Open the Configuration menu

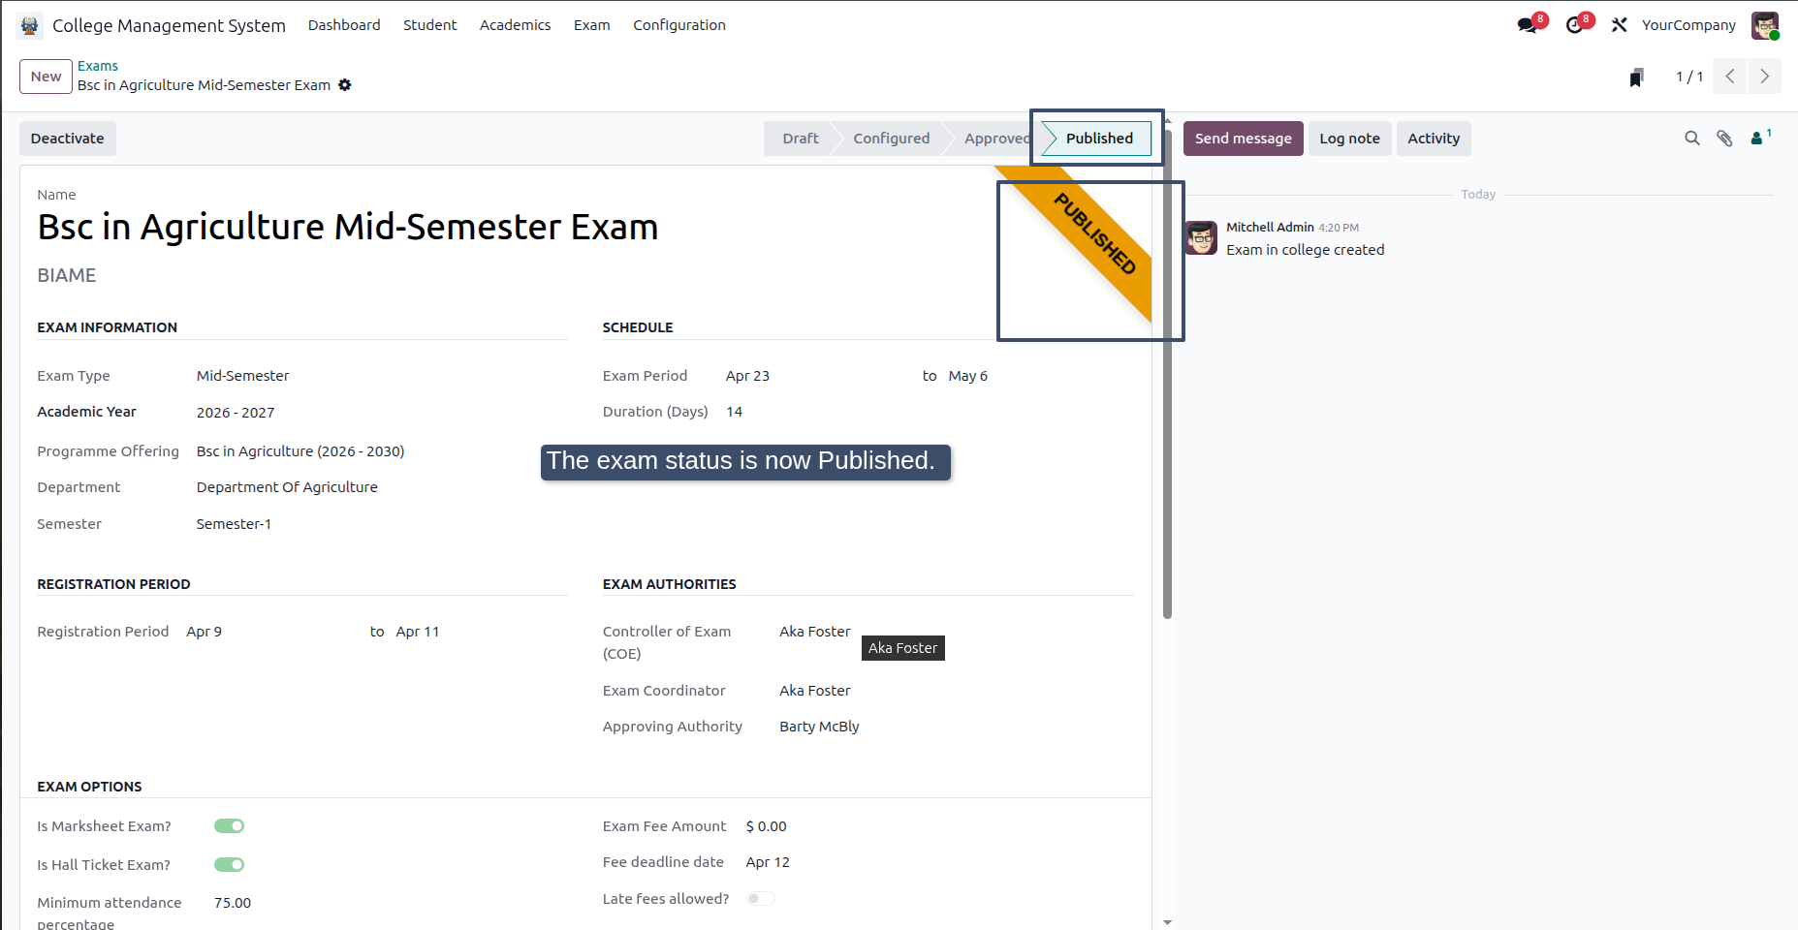click(x=679, y=25)
